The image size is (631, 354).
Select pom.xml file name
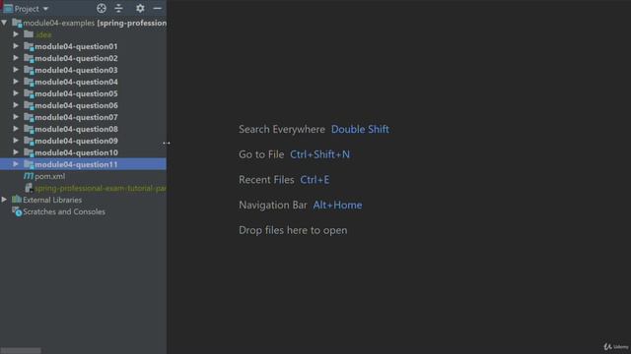pyautogui.click(x=50, y=176)
